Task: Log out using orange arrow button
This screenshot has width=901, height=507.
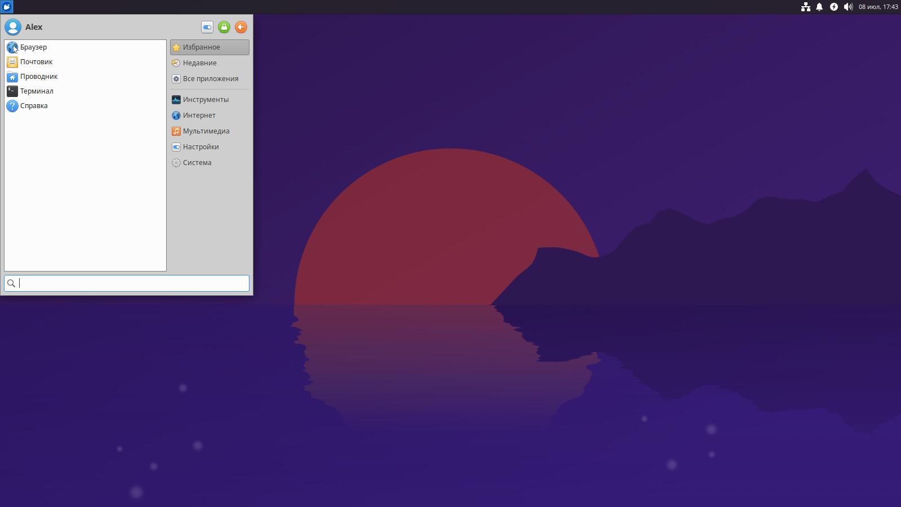Action: tap(241, 27)
